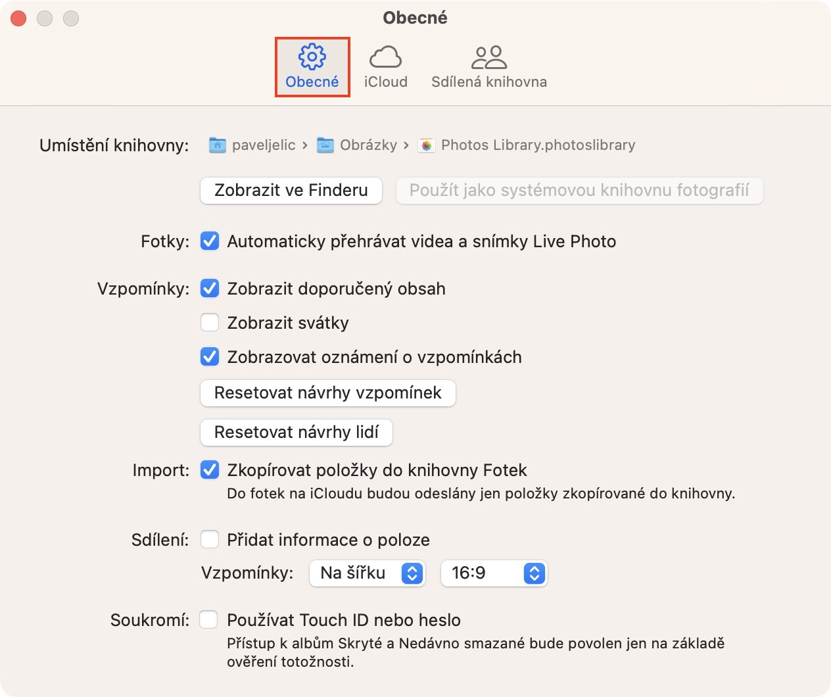Click the red close window button

[x=18, y=18]
